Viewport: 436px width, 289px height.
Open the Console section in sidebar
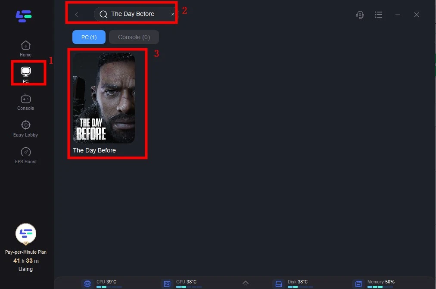coord(25,102)
